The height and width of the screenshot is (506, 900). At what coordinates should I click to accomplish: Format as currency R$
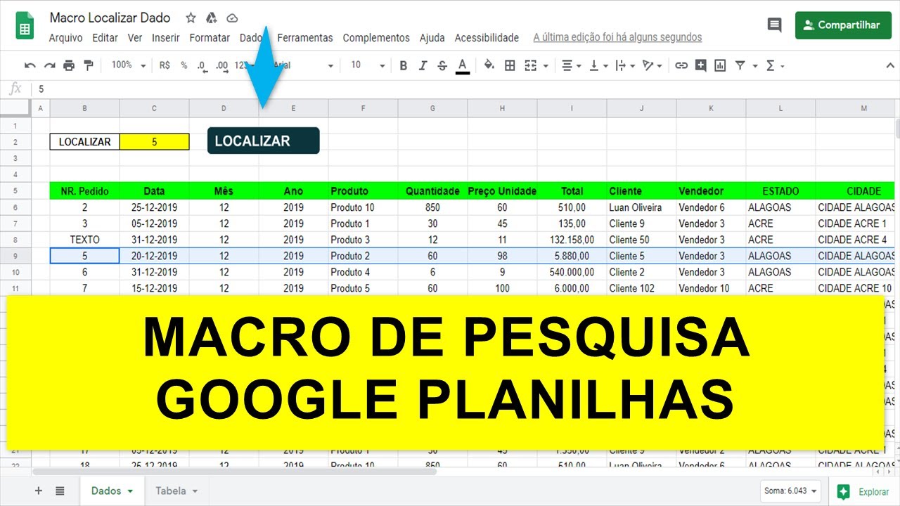coord(165,65)
